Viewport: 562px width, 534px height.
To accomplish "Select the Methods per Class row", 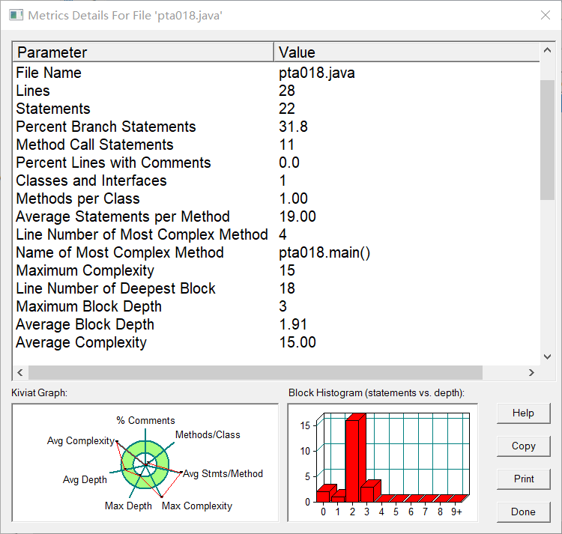I will point(277,198).
